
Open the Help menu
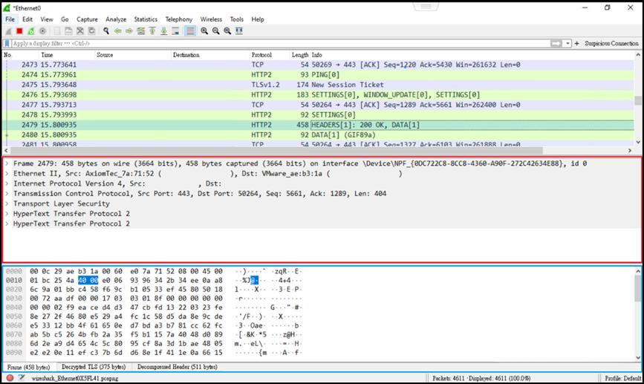click(258, 19)
